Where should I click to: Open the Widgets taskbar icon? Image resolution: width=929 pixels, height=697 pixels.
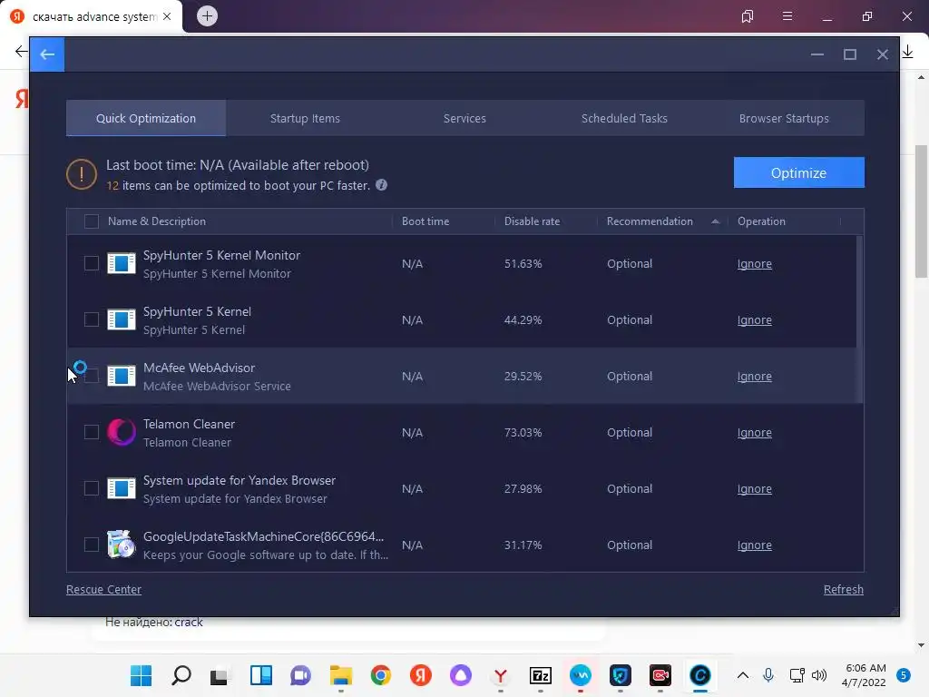click(260, 675)
